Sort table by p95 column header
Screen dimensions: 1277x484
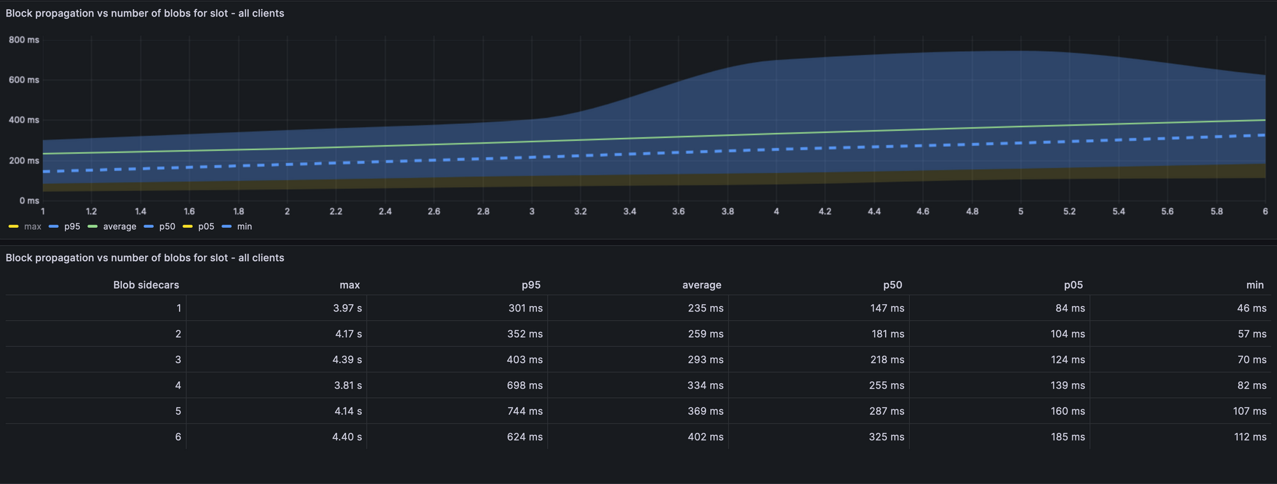[x=531, y=285]
